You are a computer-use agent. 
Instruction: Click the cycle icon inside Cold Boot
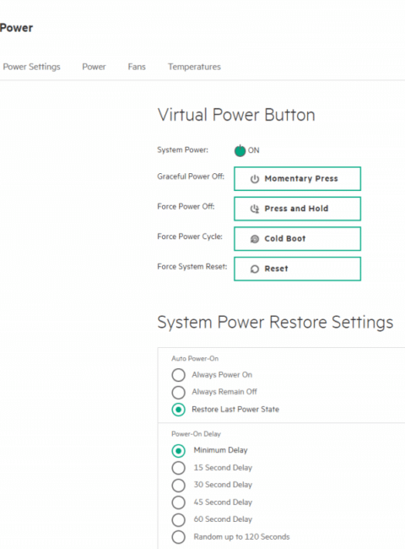coord(255,239)
